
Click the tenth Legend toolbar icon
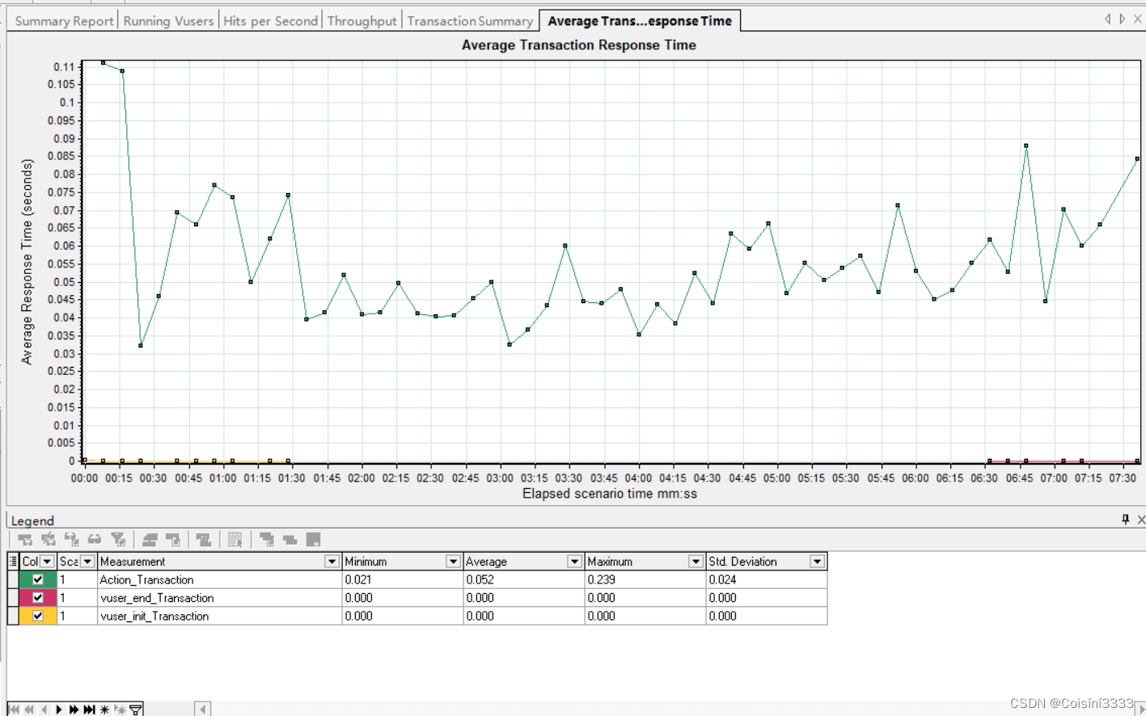pos(267,540)
